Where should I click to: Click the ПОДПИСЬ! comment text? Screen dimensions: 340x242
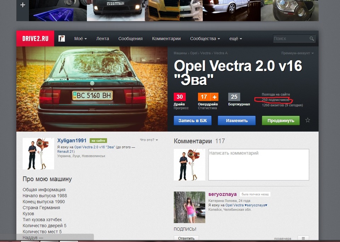[185, 229]
